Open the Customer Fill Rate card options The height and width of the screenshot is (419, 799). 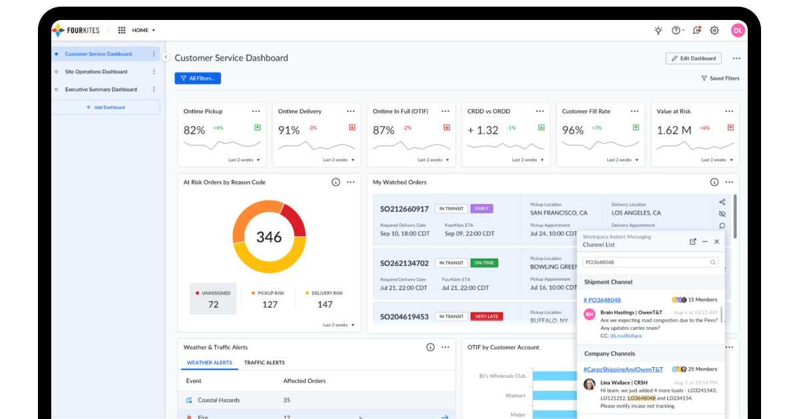(635, 111)
